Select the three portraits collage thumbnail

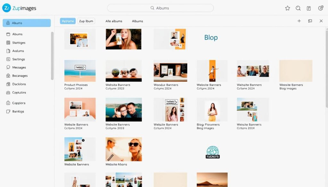point(253,71)
